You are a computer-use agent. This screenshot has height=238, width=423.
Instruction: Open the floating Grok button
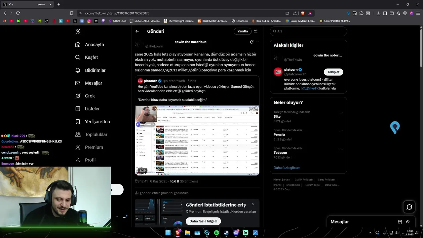tap(409, 207)
